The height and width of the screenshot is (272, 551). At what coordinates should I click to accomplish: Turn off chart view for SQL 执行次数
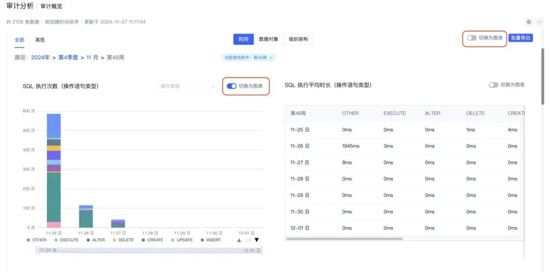231,86
